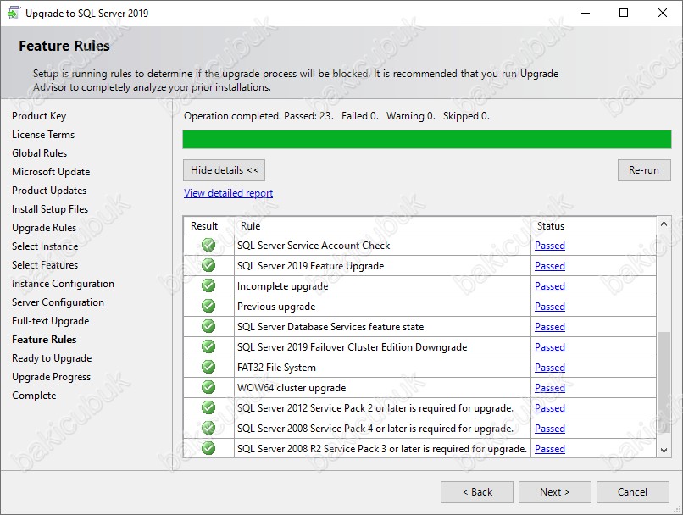
Task: Click the check icon for SQL Server 2012 Service Pack 2 rule
Action: click(x=208, y=407)
